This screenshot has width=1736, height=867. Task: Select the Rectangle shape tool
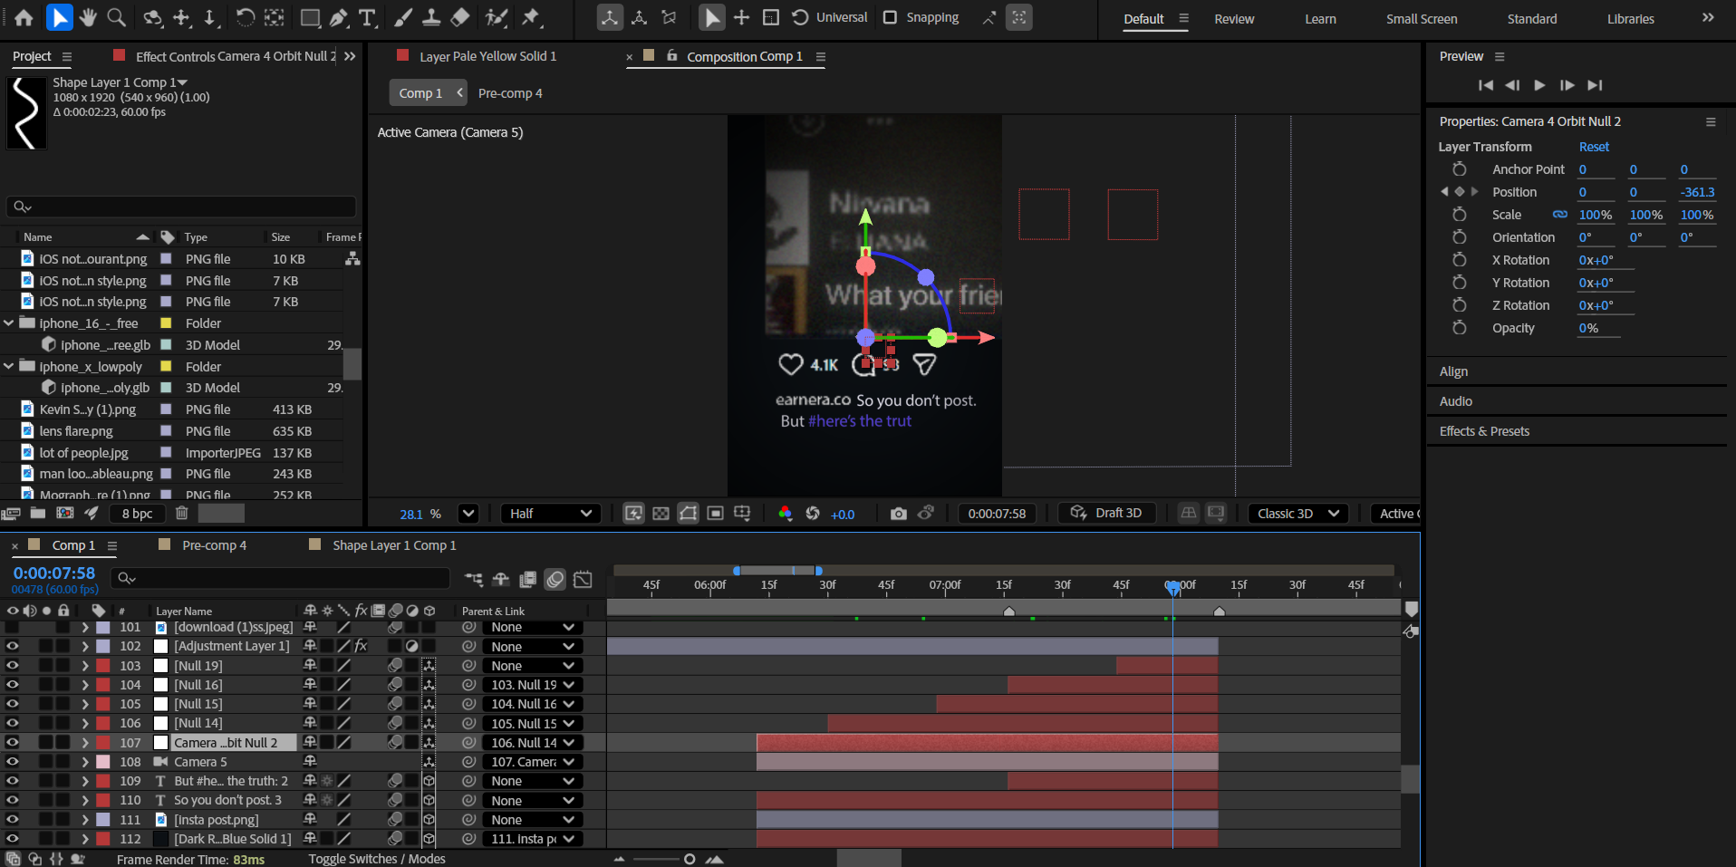(310, 17)
